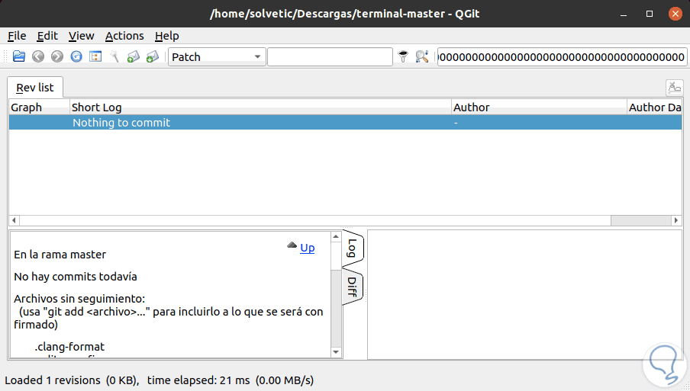690x391 pixels.
Task: Sort by the Short Log column header
Action: [260, 107]
